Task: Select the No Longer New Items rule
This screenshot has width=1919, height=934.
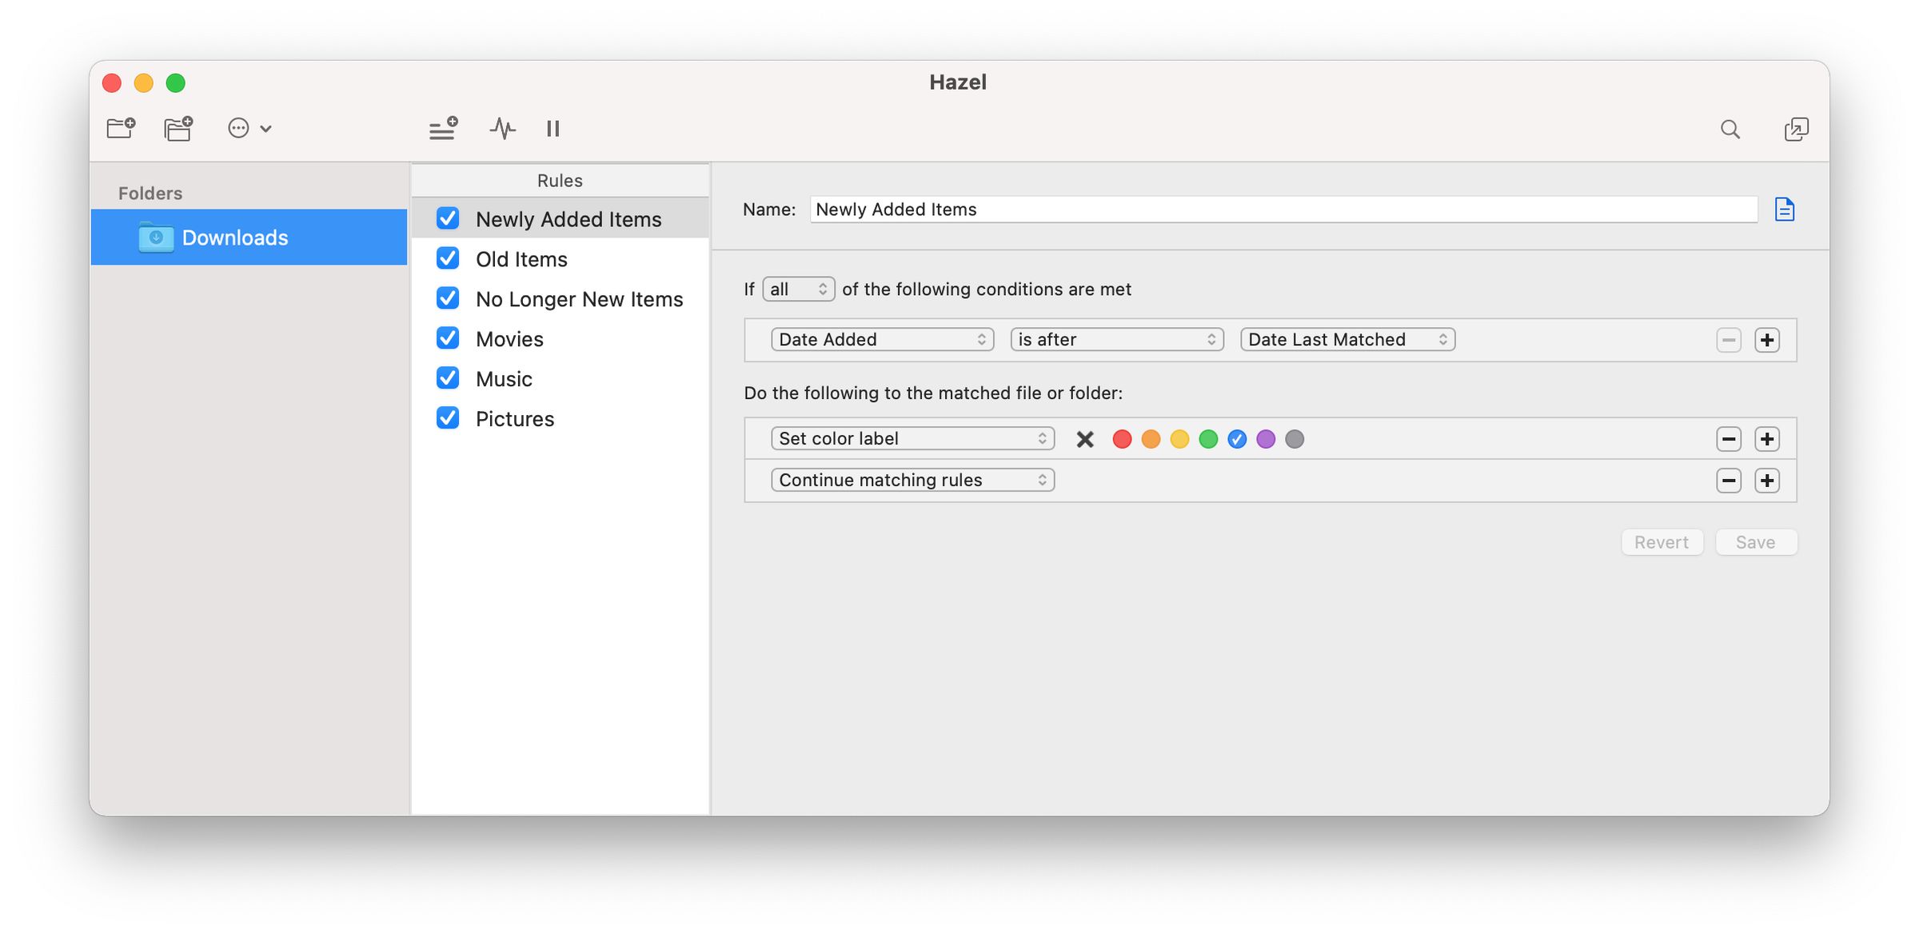Action: [x=561, y=298]
